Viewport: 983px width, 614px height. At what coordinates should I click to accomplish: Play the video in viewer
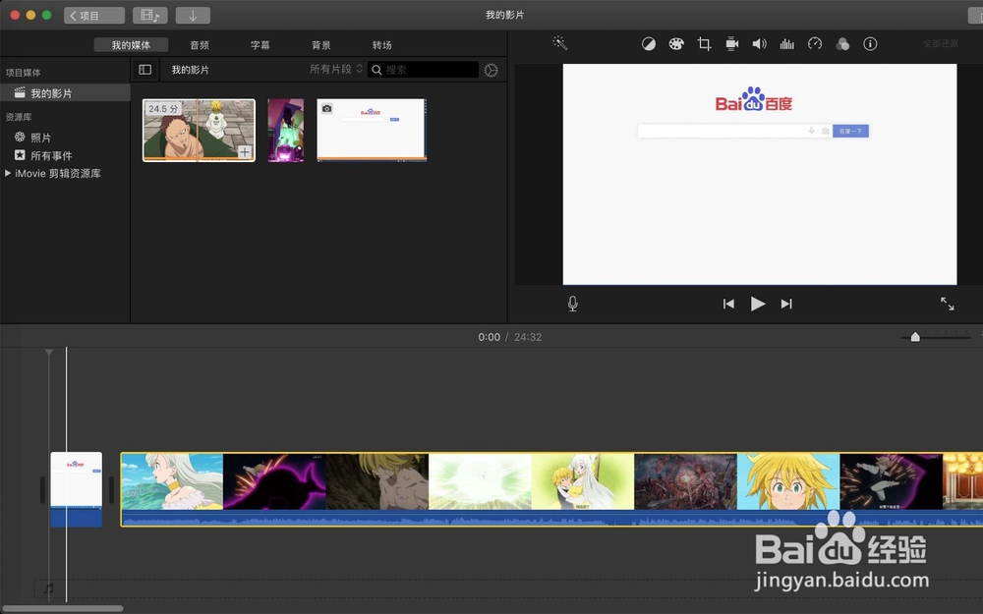tap(757, 304)
